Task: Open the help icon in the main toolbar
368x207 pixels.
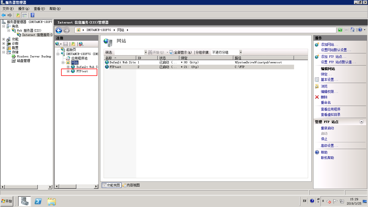Action: [33, 15]
